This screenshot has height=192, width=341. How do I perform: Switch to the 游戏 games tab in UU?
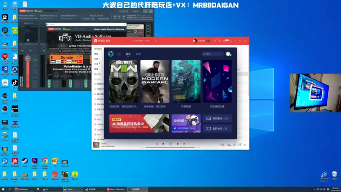click(x=138, y=54)
